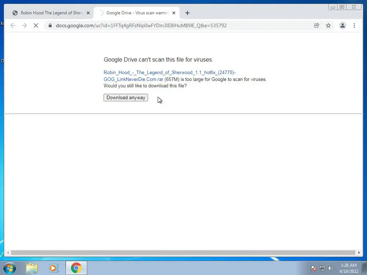The height and width of the screenshot is (275, 367).
Task: Go back to the previous page
Action: (13, 25)
